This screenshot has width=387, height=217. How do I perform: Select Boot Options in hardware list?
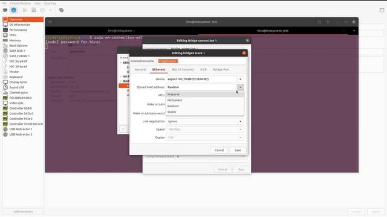[x=23, y=46]
